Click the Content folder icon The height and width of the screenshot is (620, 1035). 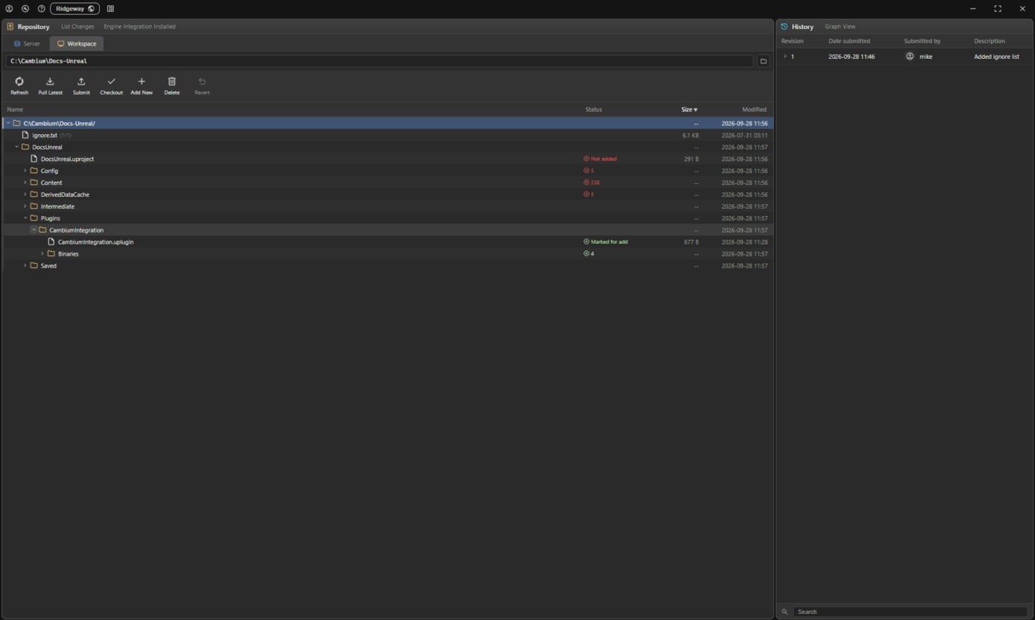(x=34, y=183)
